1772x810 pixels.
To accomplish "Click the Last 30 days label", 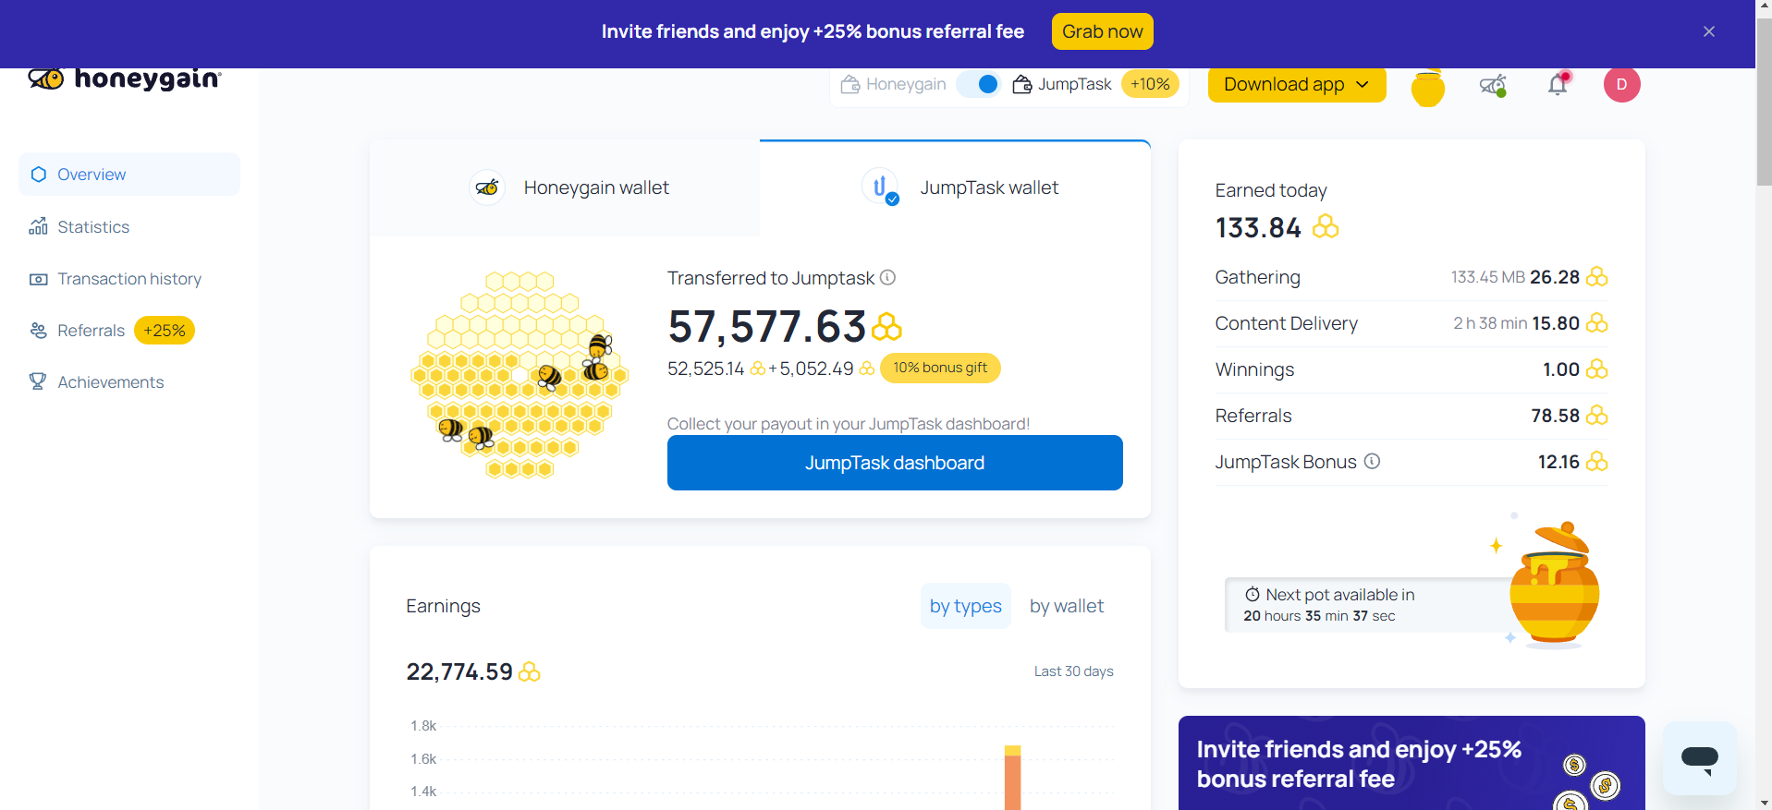I will (x=1073, y=671).
